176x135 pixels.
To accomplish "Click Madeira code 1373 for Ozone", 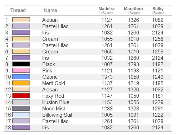I will click(107, 77).
